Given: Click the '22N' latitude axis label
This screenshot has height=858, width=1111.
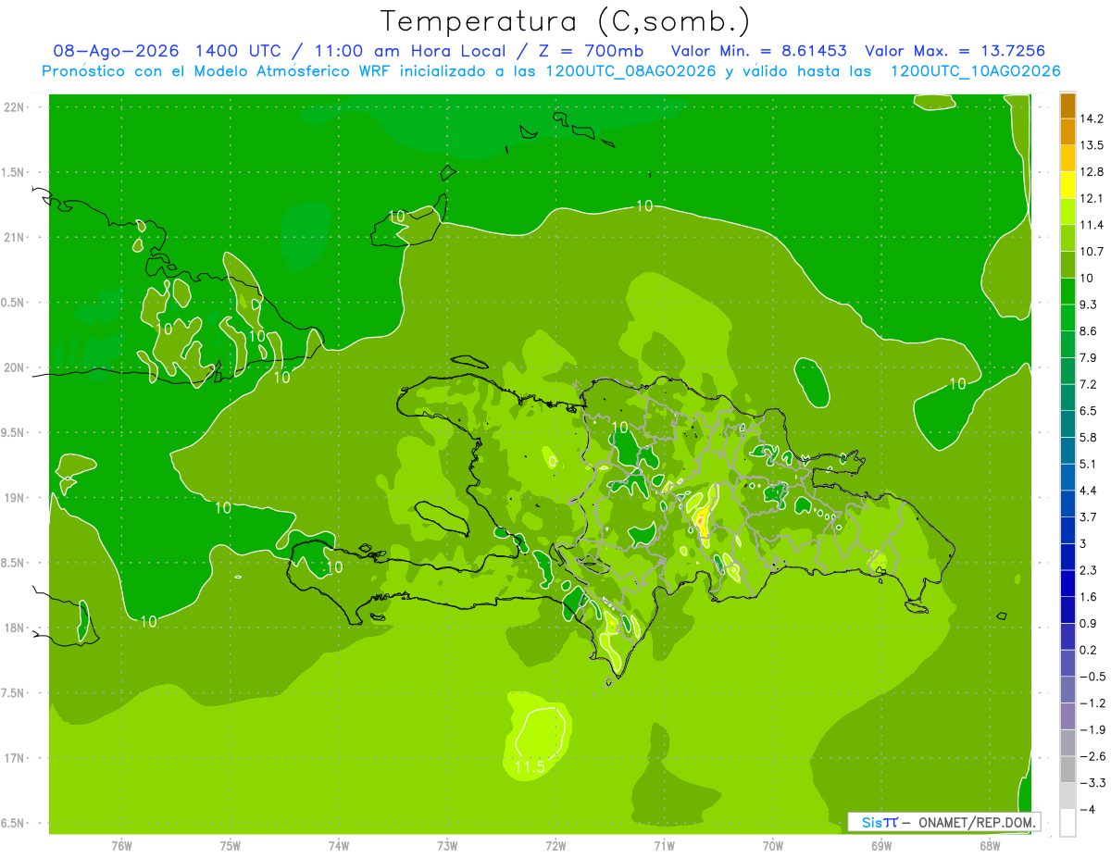Looking at the screenshot, I should [15, 107].
